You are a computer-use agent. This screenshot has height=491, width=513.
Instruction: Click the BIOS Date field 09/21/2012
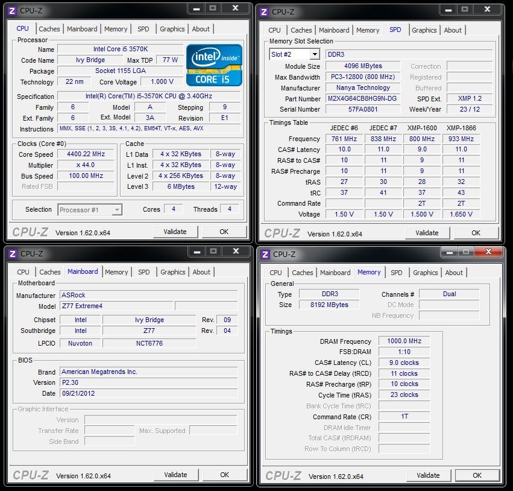148,393
